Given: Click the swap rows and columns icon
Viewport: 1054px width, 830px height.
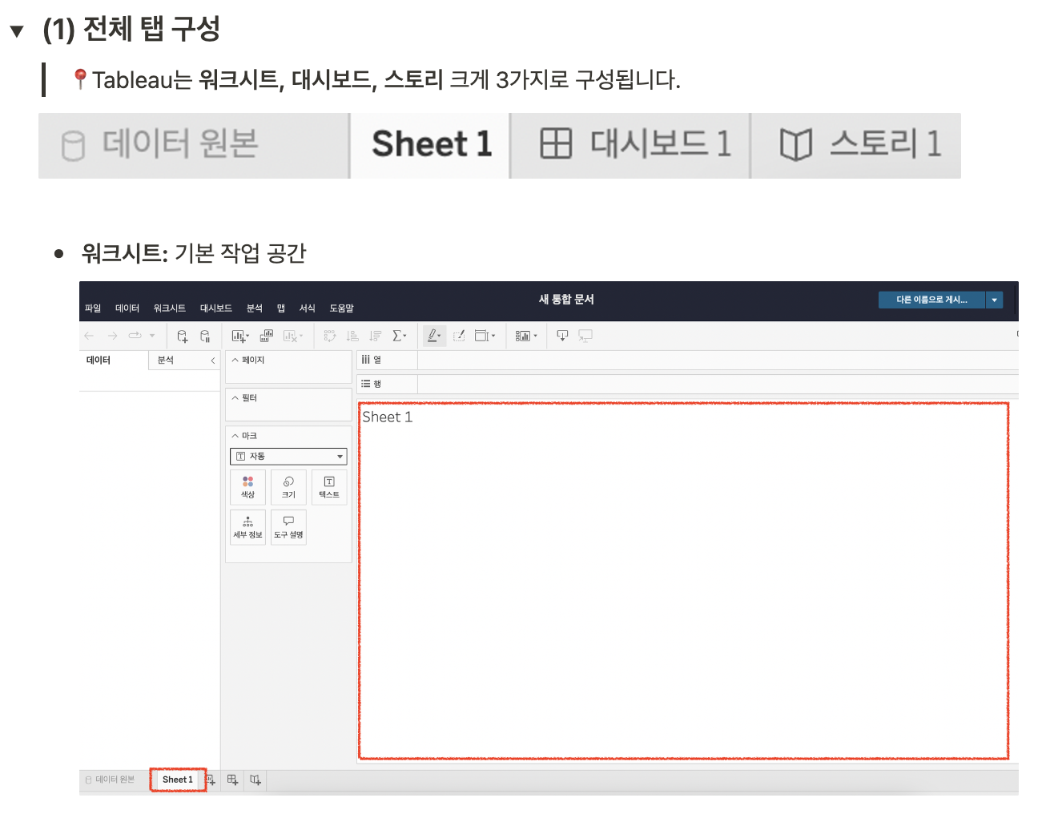Looking at the screenshot, I should tap(329, 336).
